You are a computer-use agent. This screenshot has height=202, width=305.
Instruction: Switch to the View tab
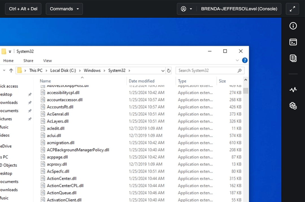[47, 60]
